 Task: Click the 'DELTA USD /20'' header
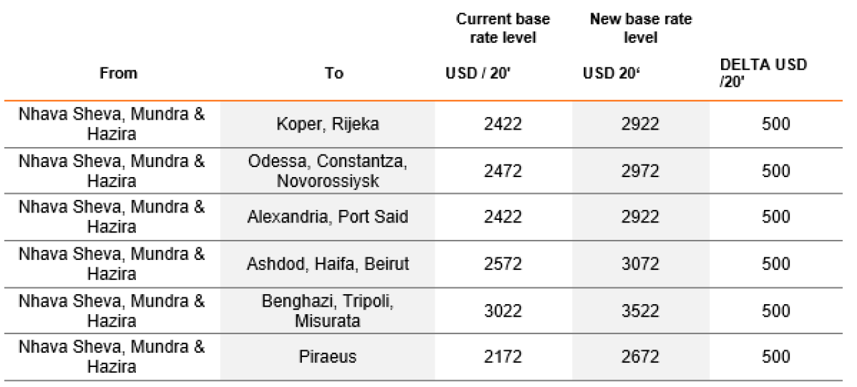[763, 74]
